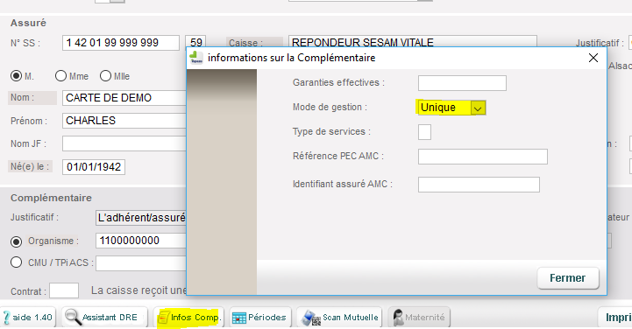The height and width of the screenshot is (329, 632).
Task: Click the Garanties effectives input field
Action: click(x=462, y=83)
